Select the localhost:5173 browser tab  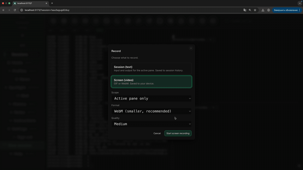[30, 3]
